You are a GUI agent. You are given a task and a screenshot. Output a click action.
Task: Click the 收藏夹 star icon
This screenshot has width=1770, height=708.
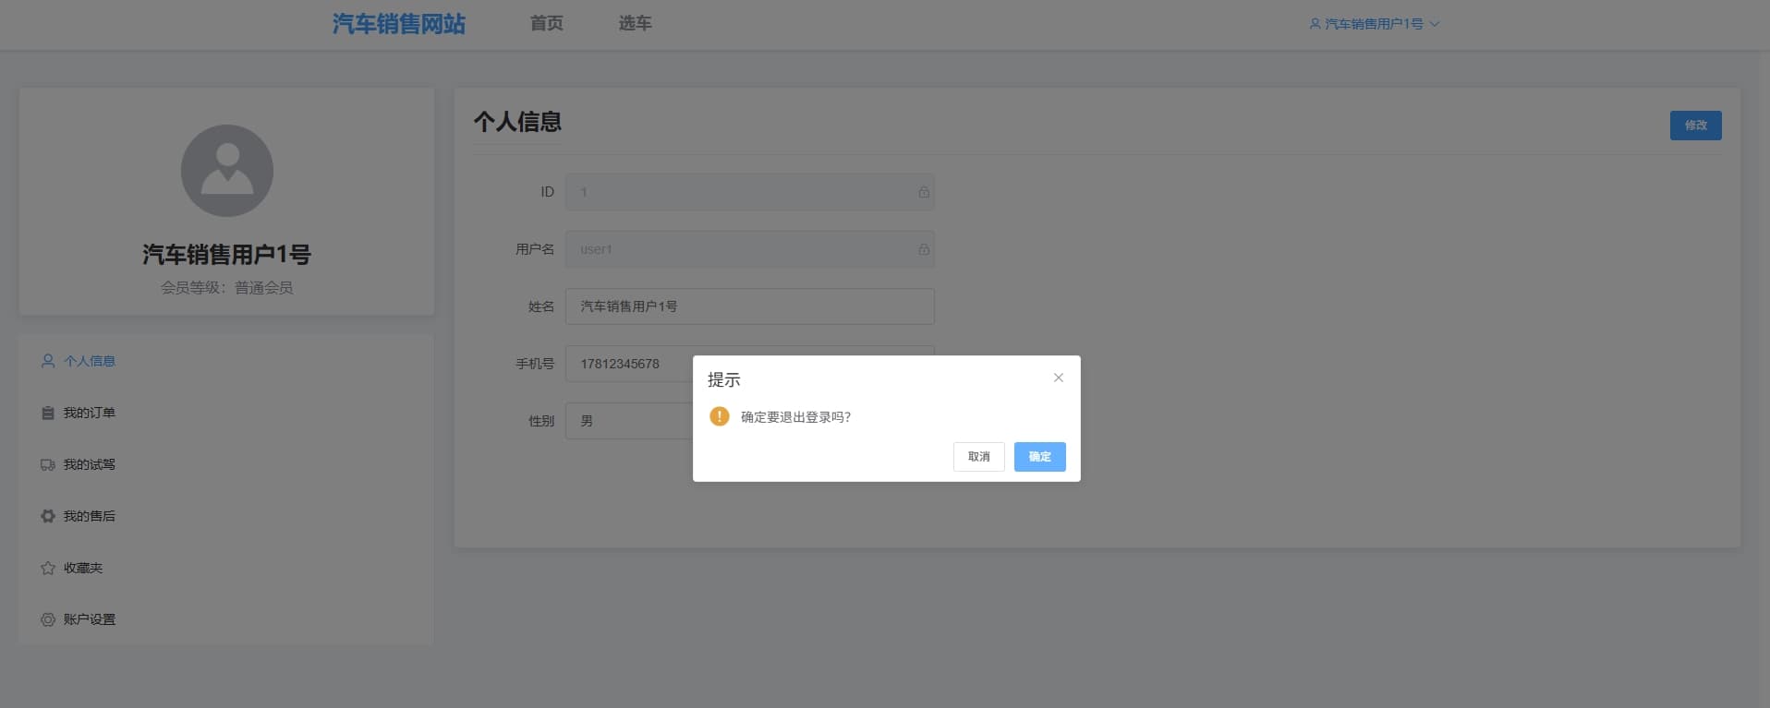coord(48,568)
